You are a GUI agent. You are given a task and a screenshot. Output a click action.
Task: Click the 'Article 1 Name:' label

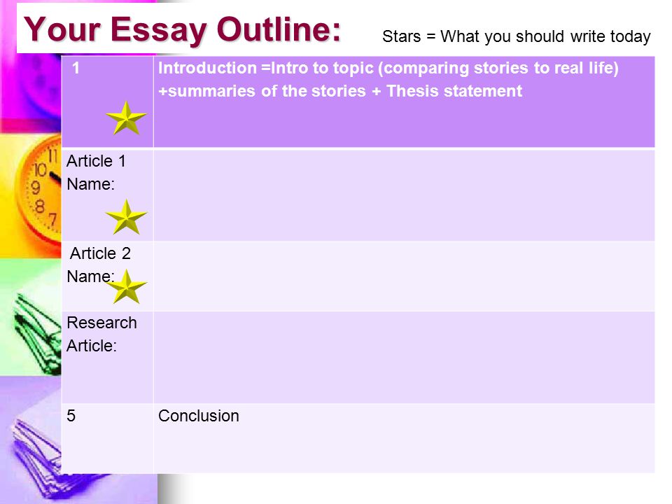pyautogui.click(x=96, y=173)
